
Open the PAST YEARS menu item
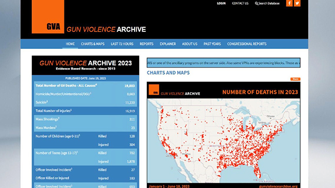pyautogui.click(x=212, y=44)
